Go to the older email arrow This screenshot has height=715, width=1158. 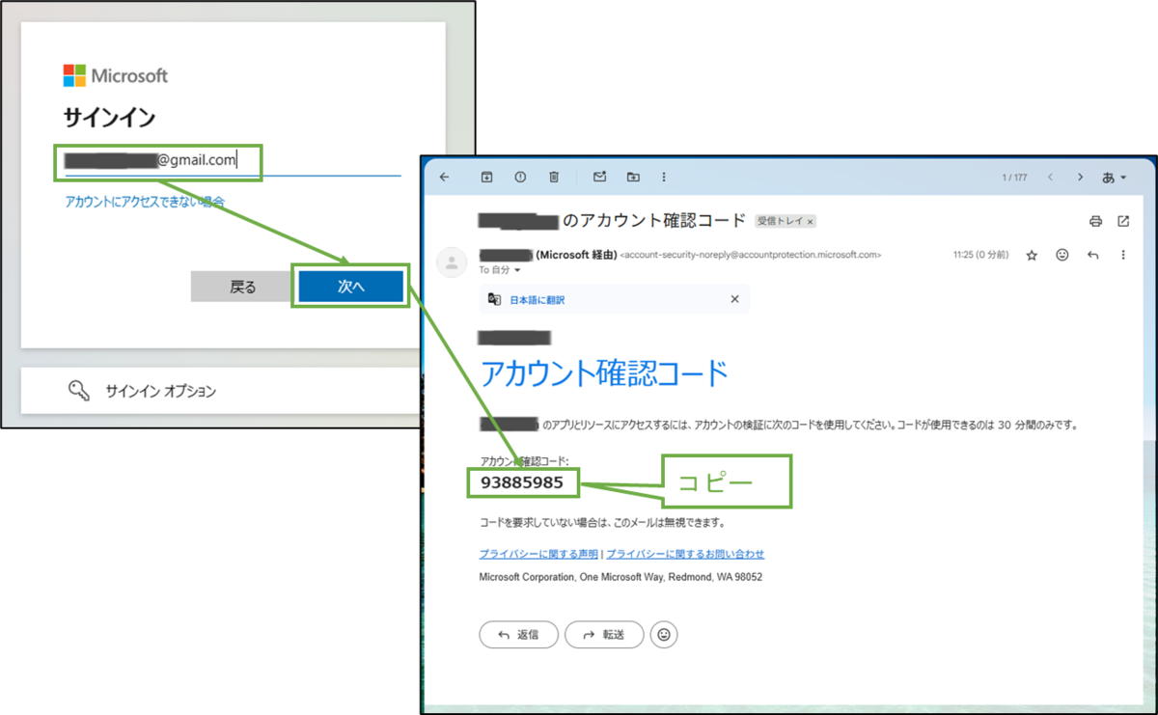[1080, 178]
